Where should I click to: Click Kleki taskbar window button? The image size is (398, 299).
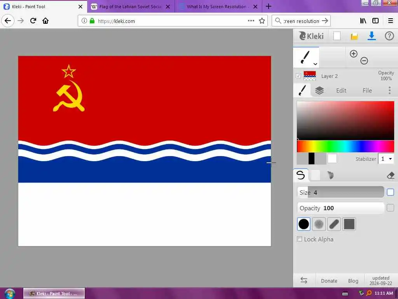(54, 294)
